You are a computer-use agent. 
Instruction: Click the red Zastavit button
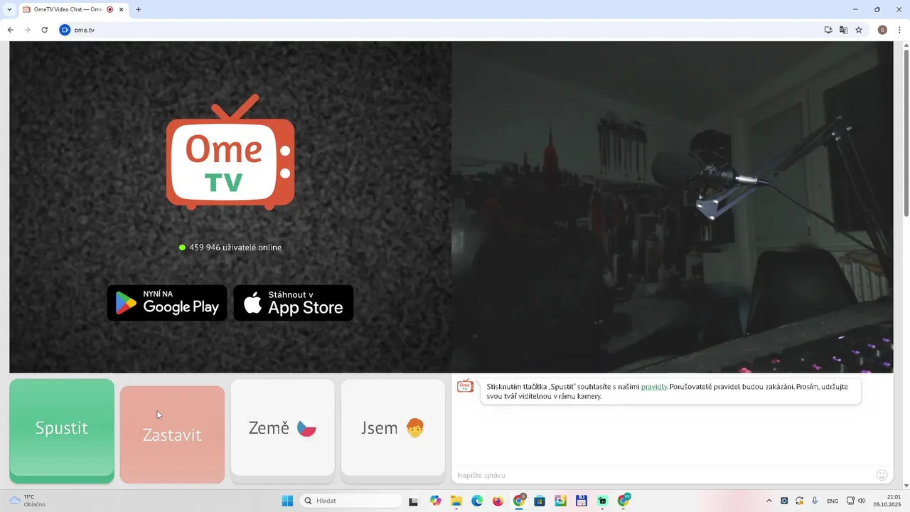pyautogui.click(x=172, y=434)
